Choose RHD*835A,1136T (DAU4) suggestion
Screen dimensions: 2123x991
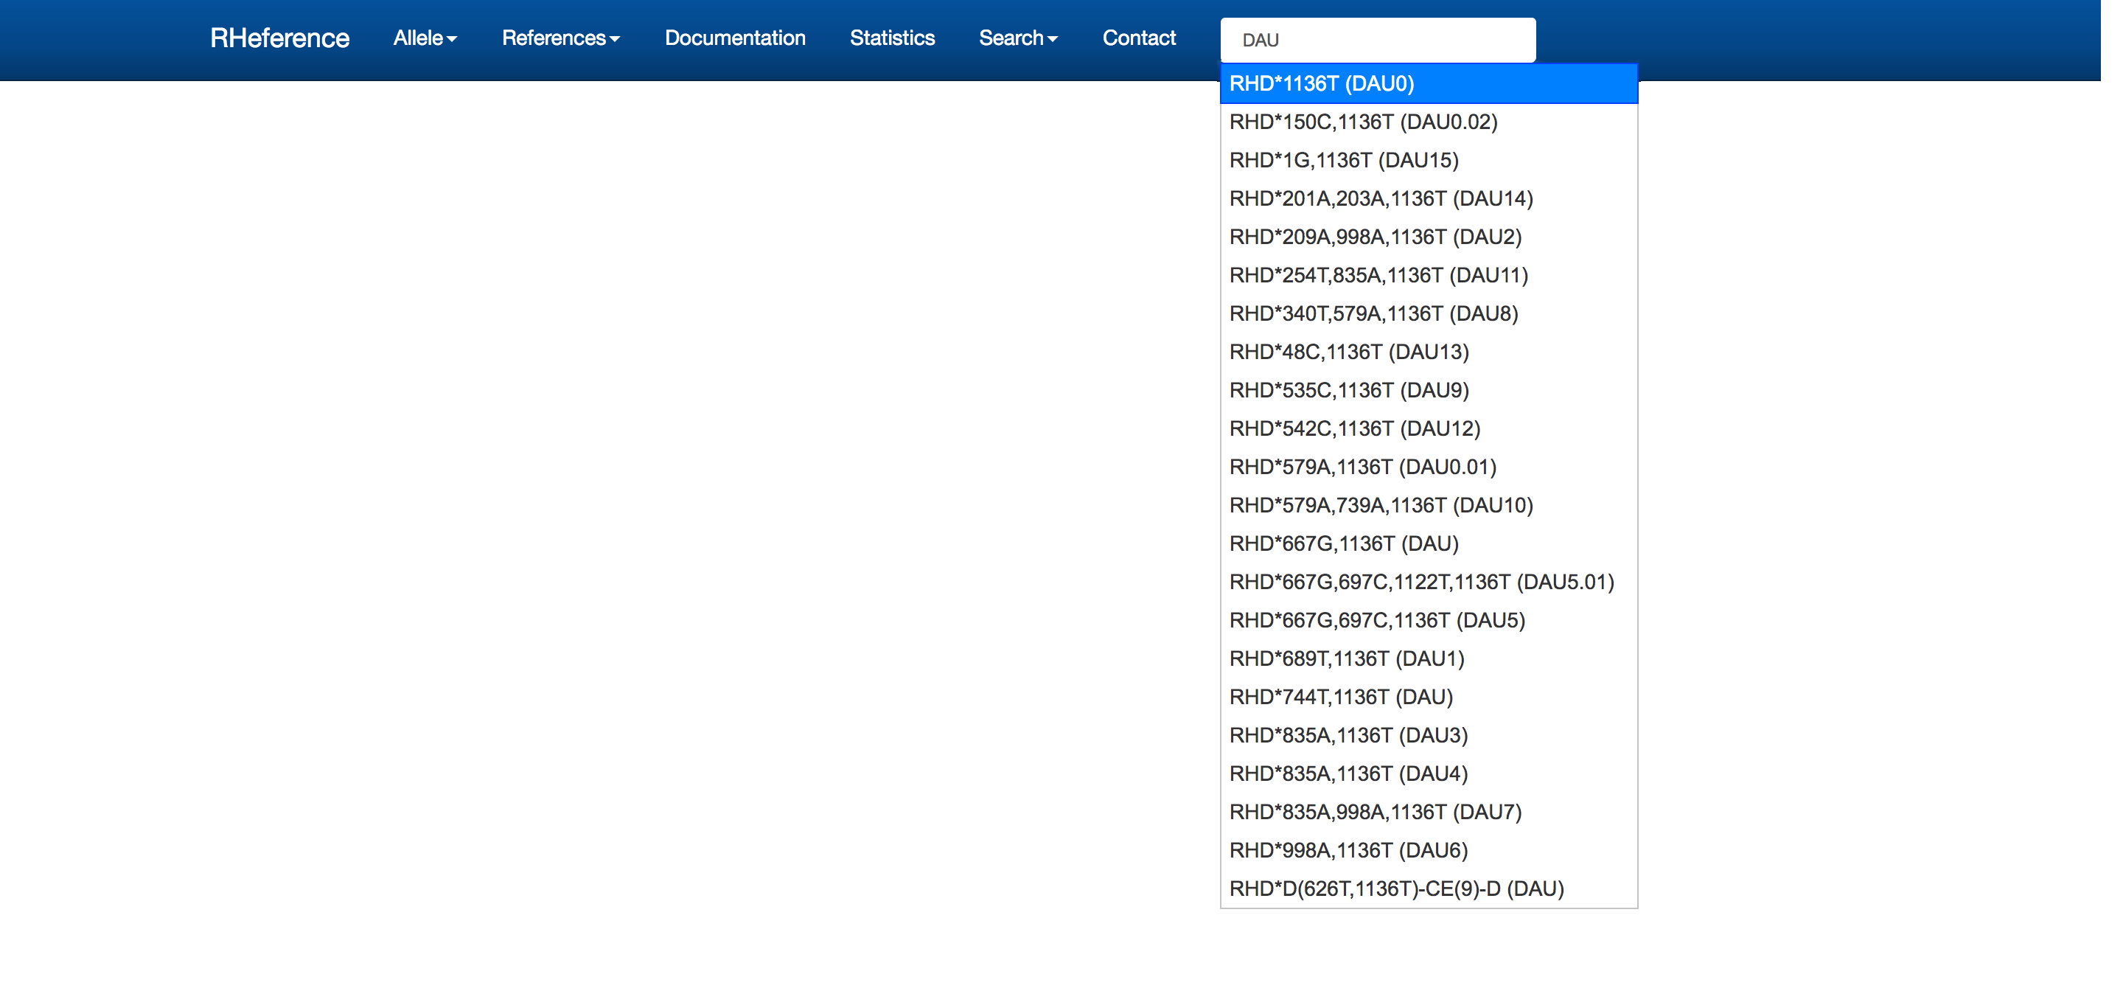coord(1429,773)
